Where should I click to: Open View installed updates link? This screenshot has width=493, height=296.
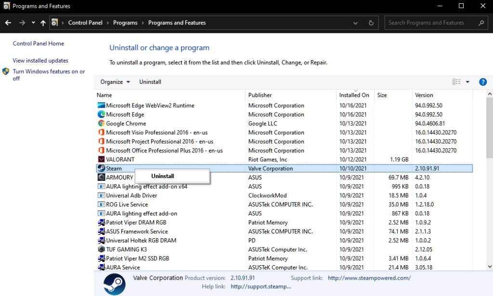click(x=40, y=61)
